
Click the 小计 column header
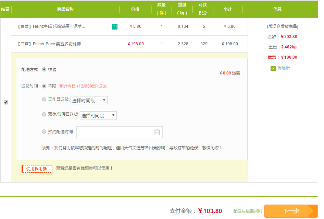click(x=227, y=9)
